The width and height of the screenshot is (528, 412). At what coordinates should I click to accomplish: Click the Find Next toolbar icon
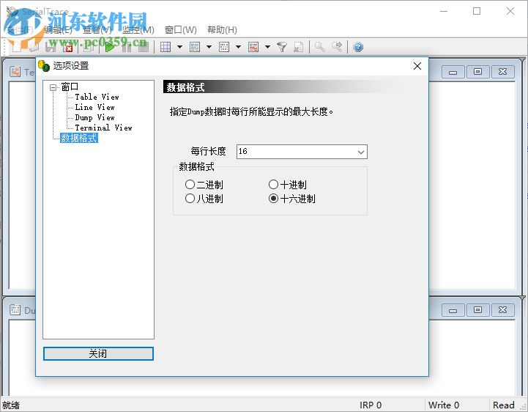tap(337, 47)
